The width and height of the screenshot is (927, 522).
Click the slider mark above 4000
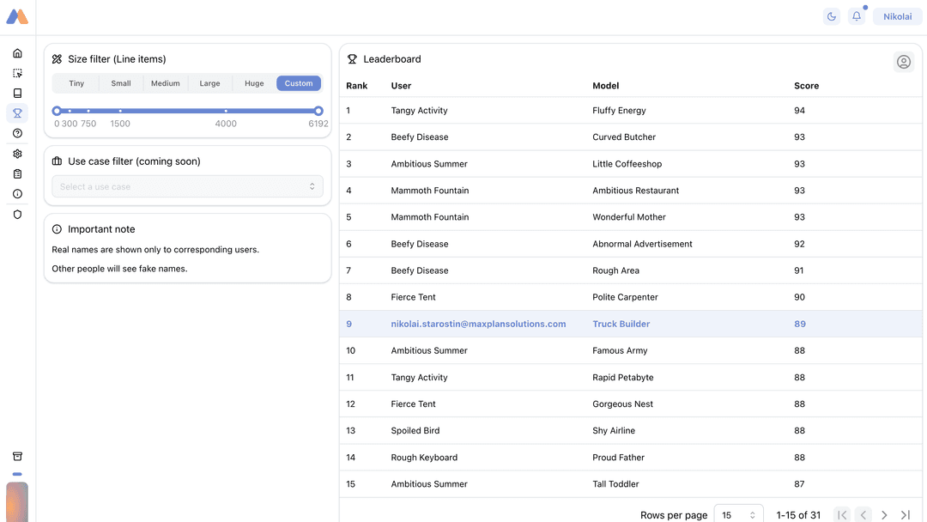point(226,111)
